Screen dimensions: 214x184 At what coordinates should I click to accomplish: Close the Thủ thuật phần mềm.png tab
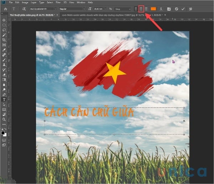coord(57,15)
